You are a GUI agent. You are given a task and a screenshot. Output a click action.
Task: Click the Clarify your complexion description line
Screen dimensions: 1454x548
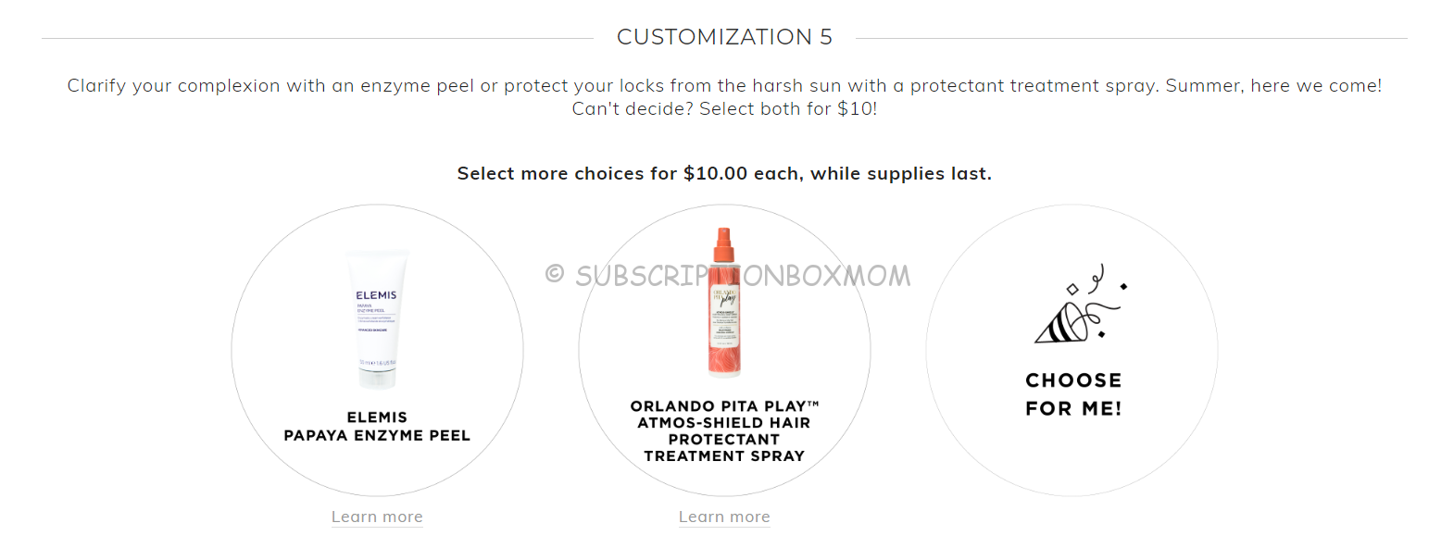[x=724, y=85]
